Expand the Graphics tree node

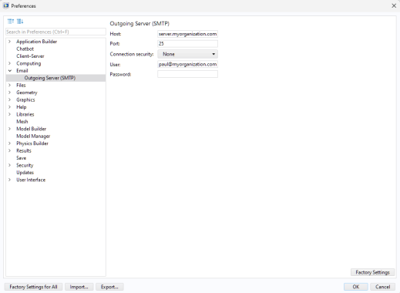pos(10,99)
